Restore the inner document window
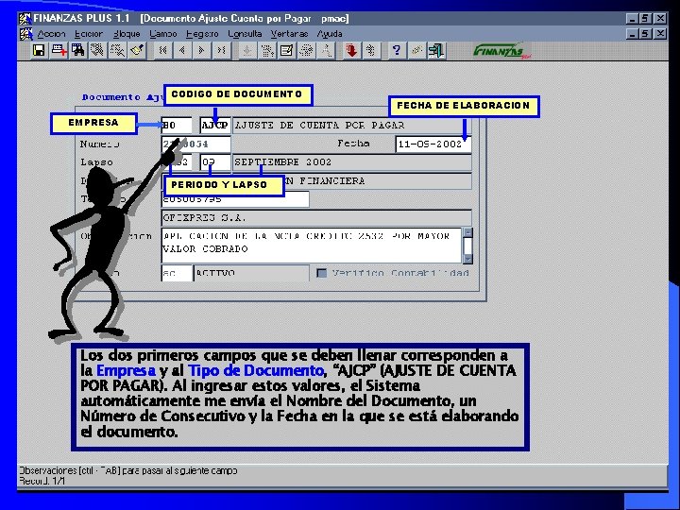Viewport: 680px width, 510px height. click(645, 34)
